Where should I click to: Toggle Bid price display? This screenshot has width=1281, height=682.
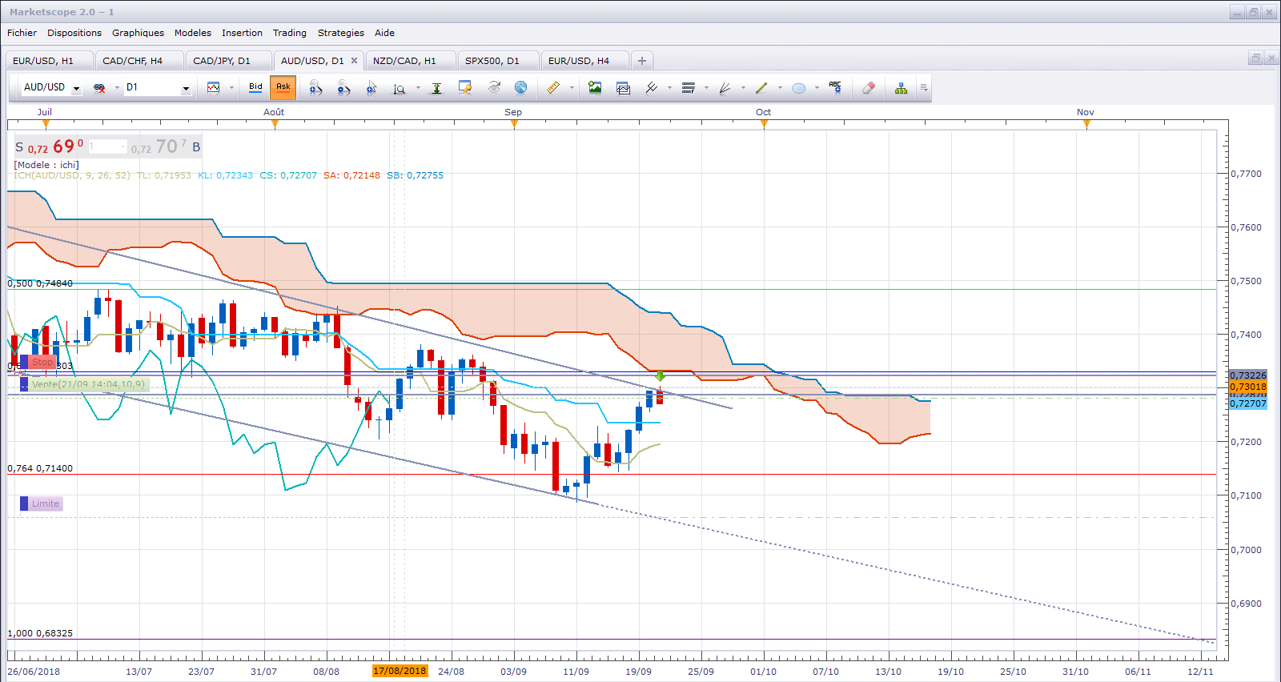point(255,87)
